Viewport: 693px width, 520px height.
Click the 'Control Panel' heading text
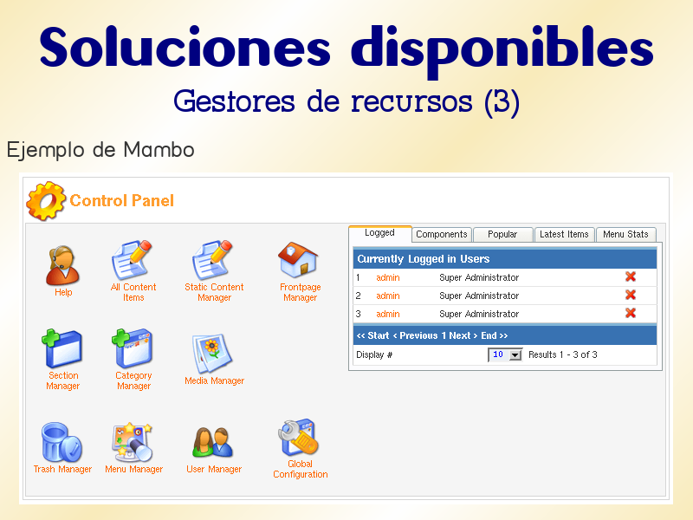tap(121, 201)
